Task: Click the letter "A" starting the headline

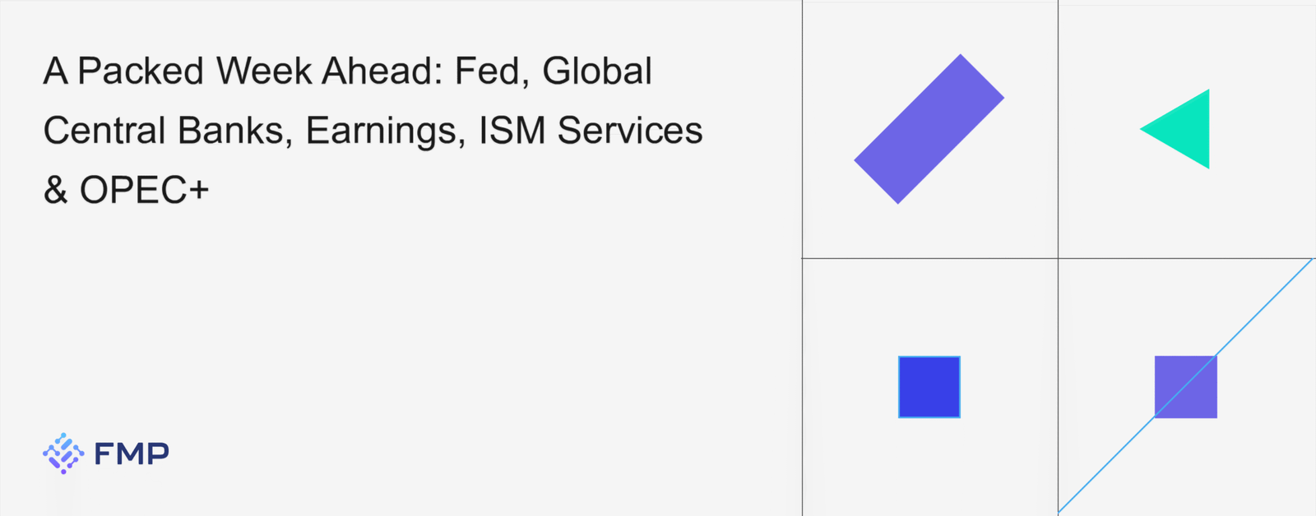Action: (55, 71)
